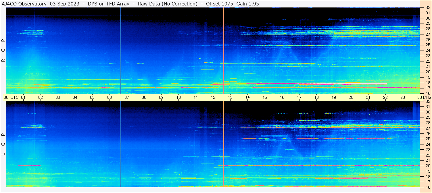
Task: Click the 20 MHz tick on RCP frequency axis
Action: [x=427, y=72]
